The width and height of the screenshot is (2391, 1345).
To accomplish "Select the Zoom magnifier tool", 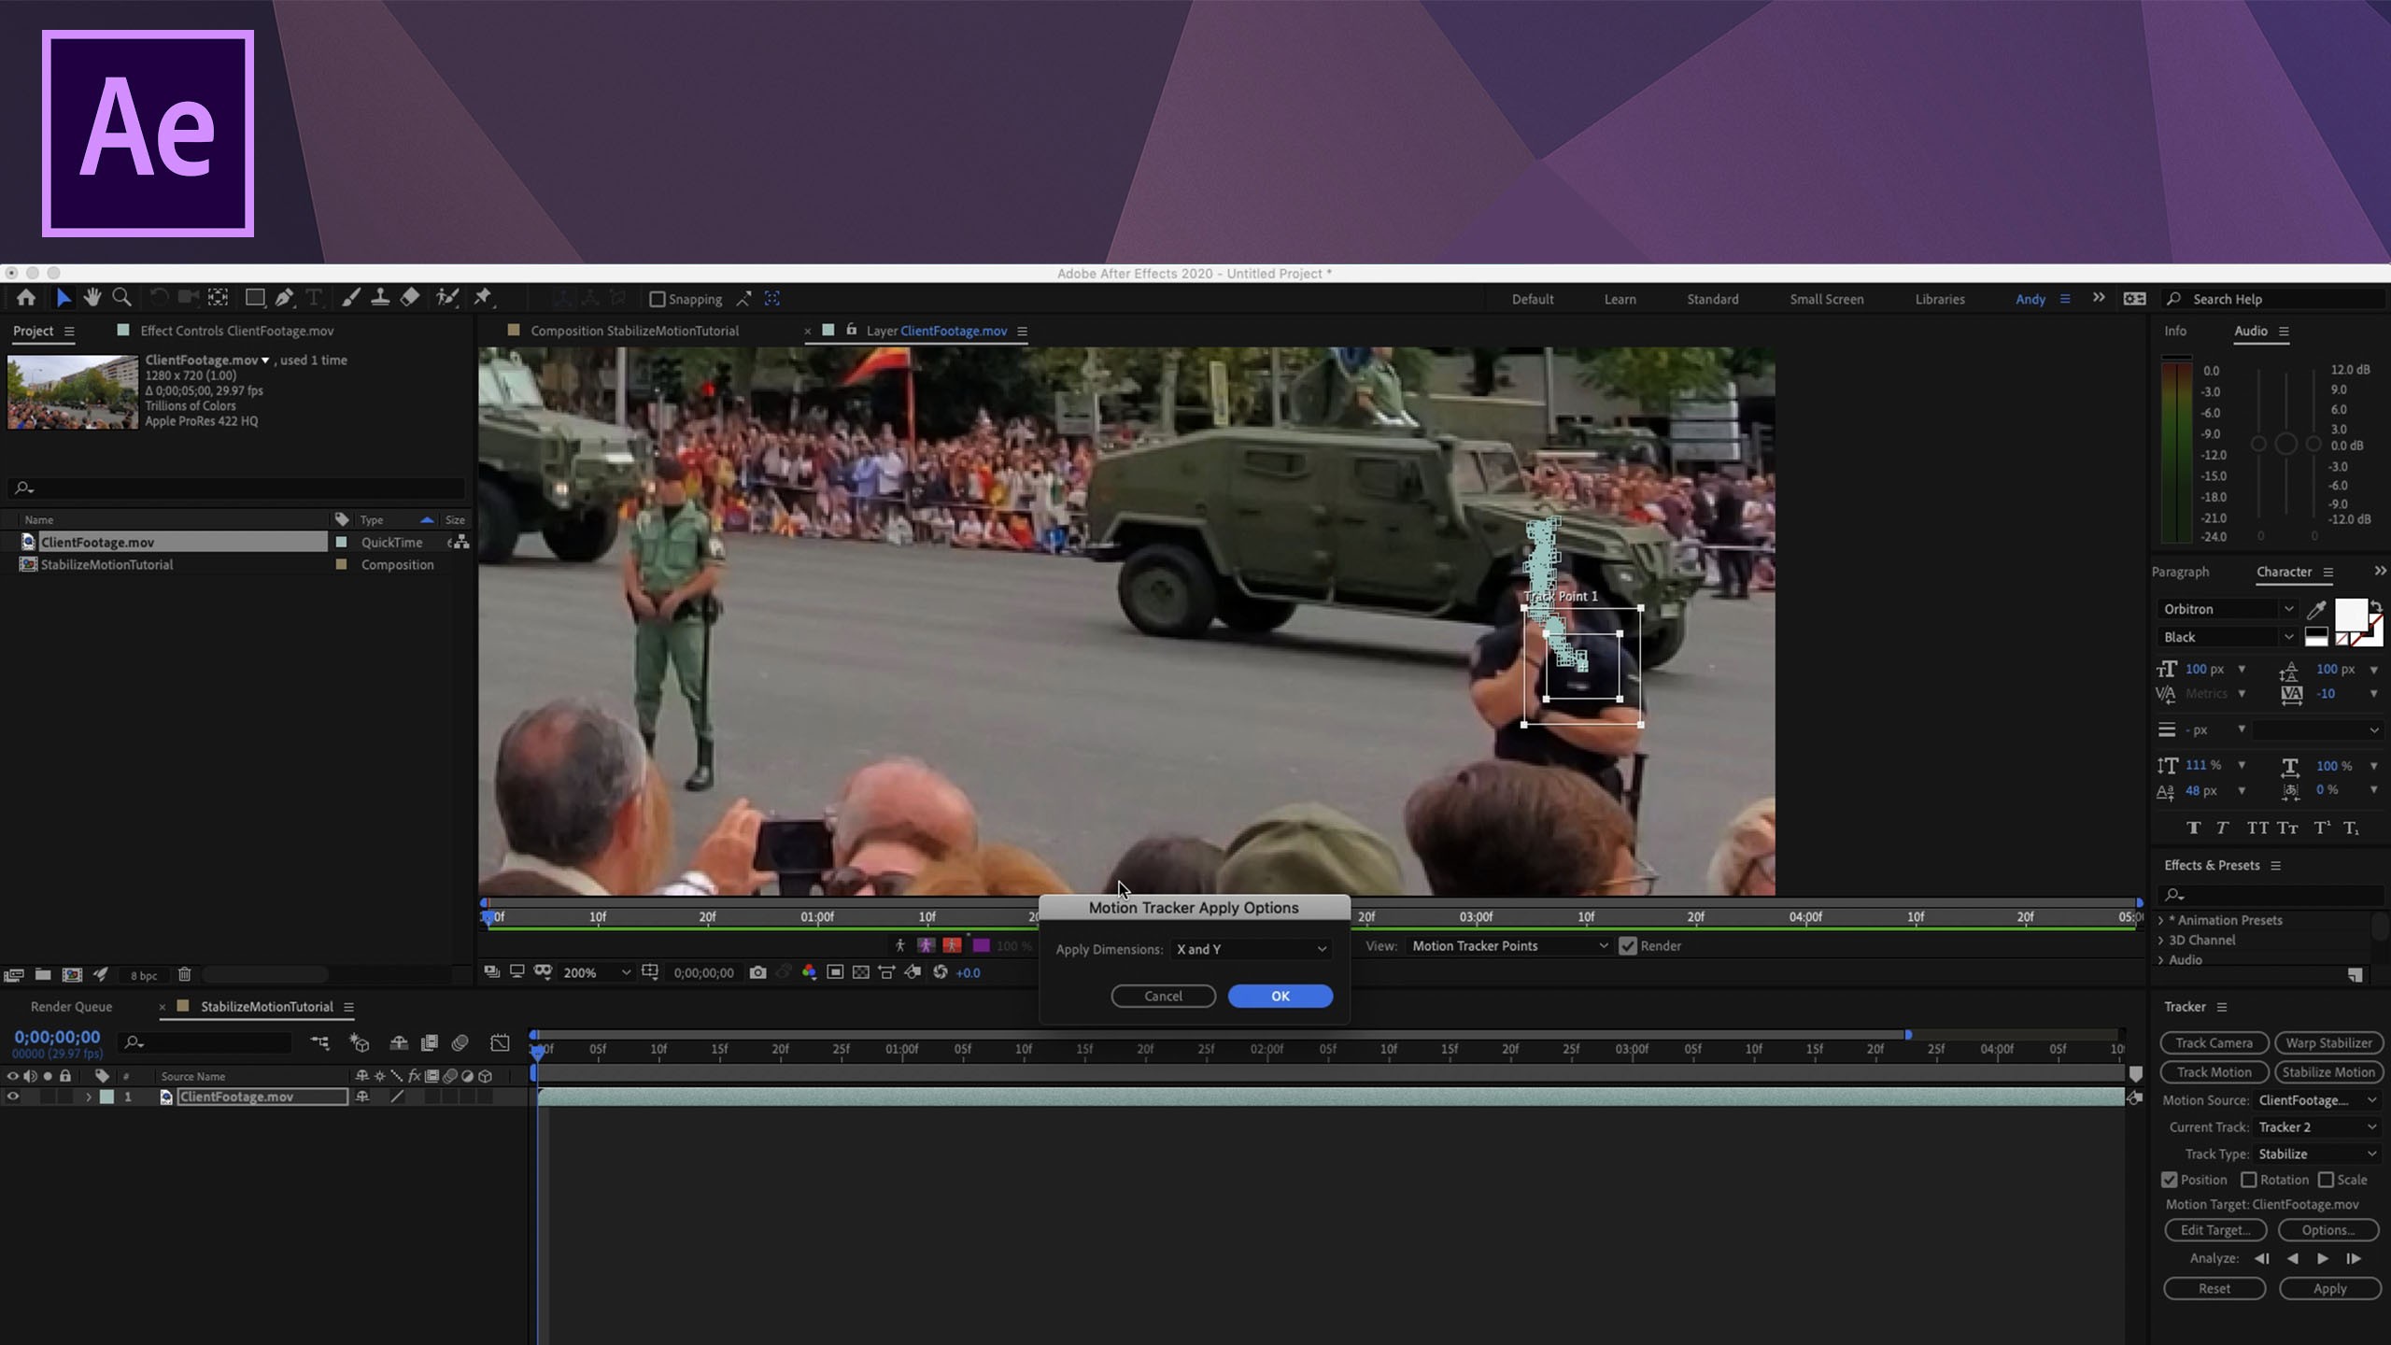I will (121, 298).
